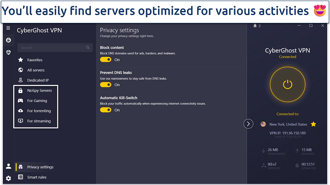
Task: Click the search magnifier icon
Action: [88, 48]
